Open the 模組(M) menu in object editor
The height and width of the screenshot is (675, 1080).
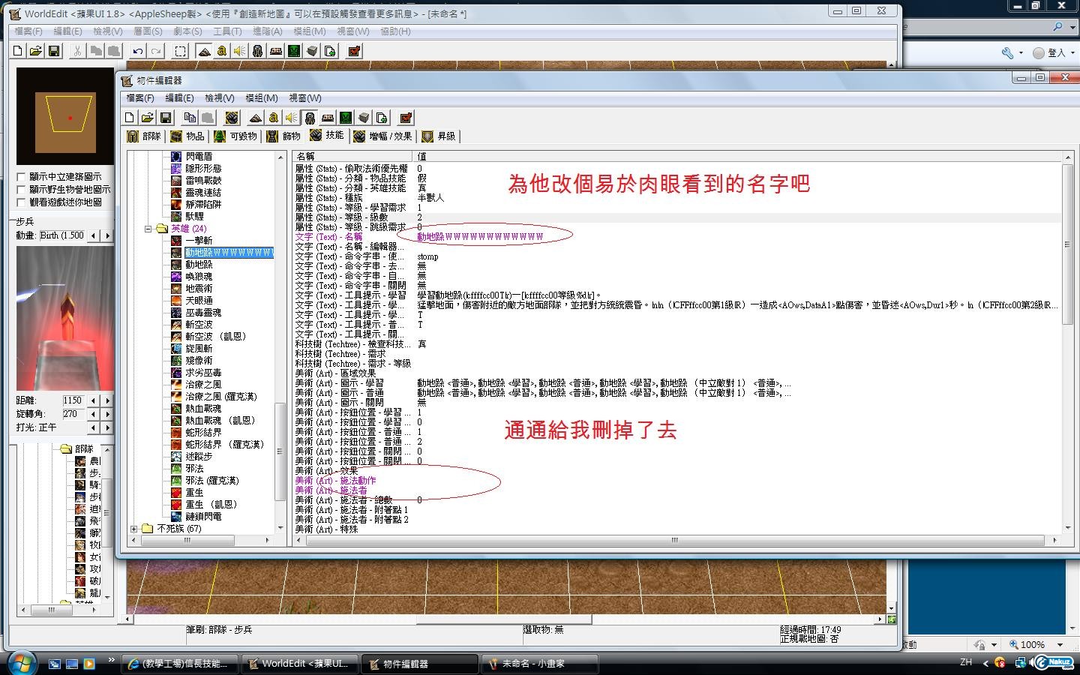click(261, 98)
